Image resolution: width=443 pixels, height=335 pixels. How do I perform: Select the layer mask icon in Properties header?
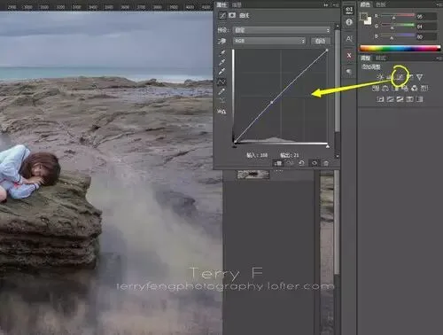click(x=232, y=15)
